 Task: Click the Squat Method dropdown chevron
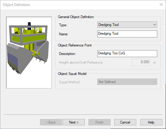pyautogui.click(x=154, y=82)
